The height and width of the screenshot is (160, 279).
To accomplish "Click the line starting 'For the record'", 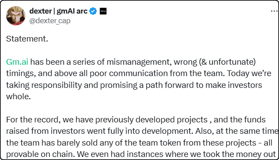I will [x=136, y=120].
